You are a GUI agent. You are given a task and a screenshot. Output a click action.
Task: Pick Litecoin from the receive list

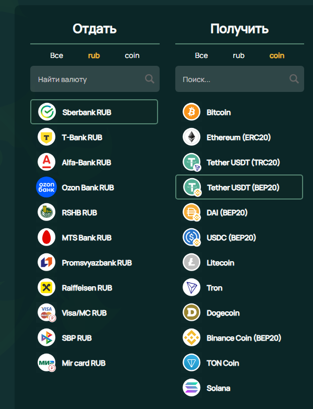tap(220, 263)
